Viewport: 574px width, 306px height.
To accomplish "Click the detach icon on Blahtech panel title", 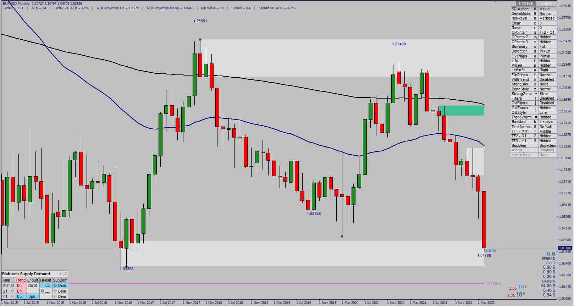I will click(65, 274).
